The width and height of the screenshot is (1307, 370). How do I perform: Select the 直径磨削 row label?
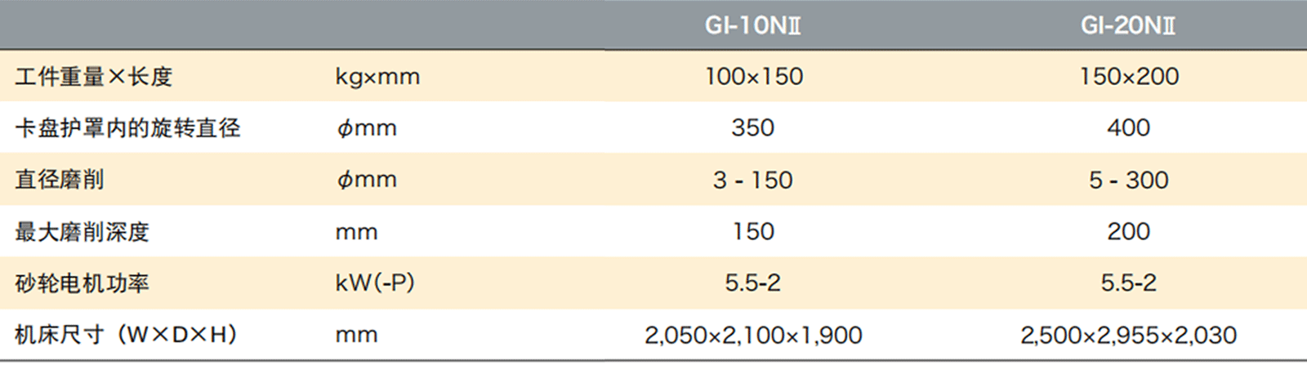pyautogui.click(x=60, y=180)
